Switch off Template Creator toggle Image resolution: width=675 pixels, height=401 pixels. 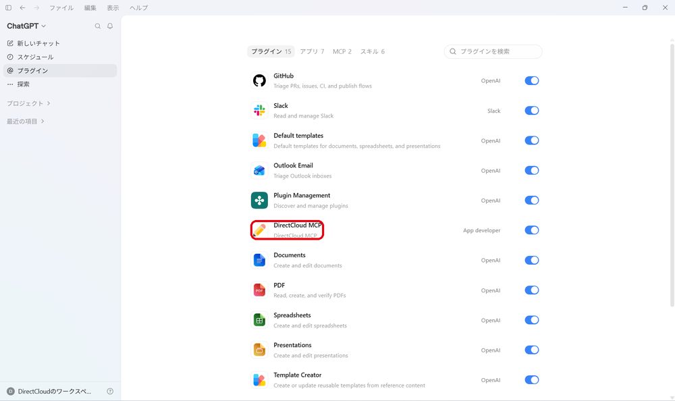(x=532, y=380)
